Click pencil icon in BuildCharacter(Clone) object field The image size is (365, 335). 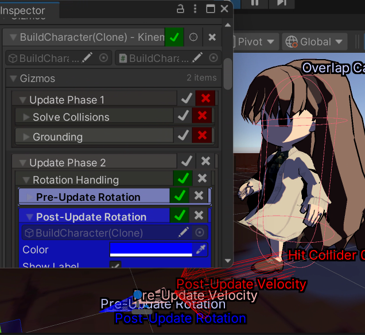pyautogui.click(x=184, y=232)
